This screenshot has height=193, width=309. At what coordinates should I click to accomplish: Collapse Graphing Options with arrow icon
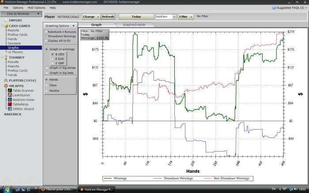click(73, 26)
